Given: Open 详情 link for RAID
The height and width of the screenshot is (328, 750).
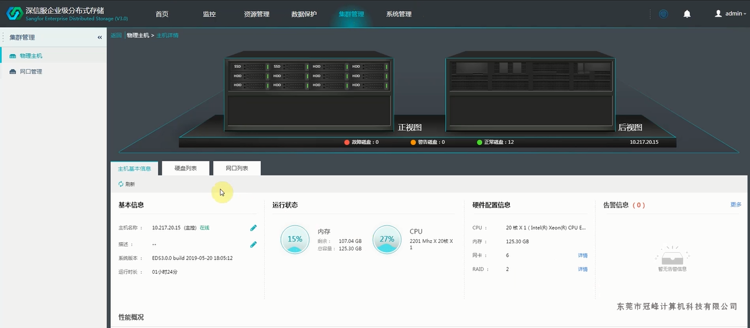Looking at the screenshot, I should tap(583, 269).
